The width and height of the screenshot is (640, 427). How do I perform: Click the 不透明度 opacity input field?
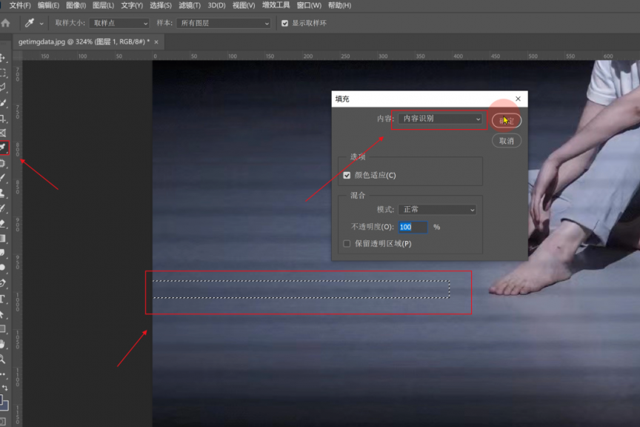point(413,227)
